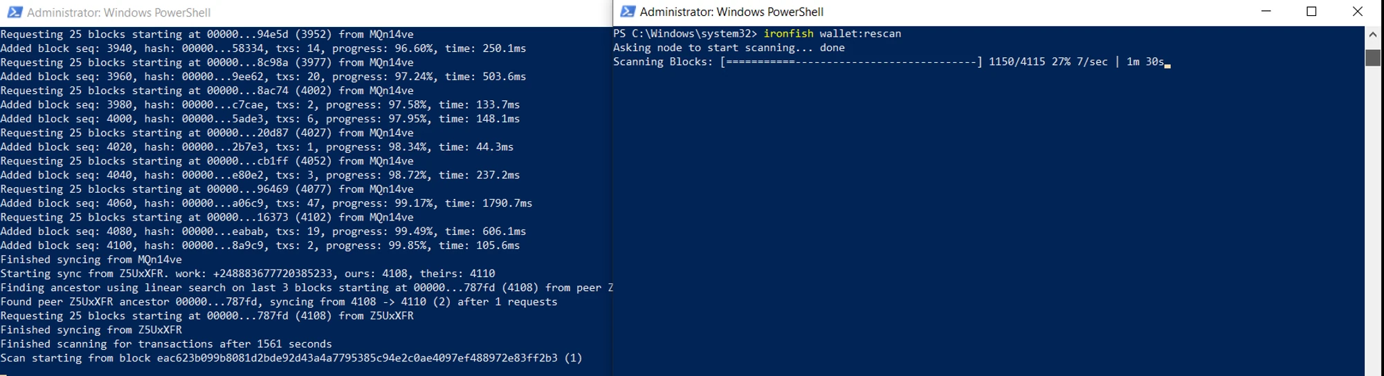Click the right PowerShell window title text
This screenshot has width=1384, height=376.
pos(731,12)
